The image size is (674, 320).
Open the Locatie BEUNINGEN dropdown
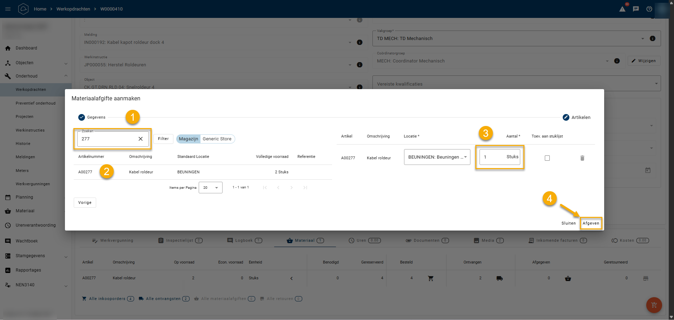click(x=437, y=157)
